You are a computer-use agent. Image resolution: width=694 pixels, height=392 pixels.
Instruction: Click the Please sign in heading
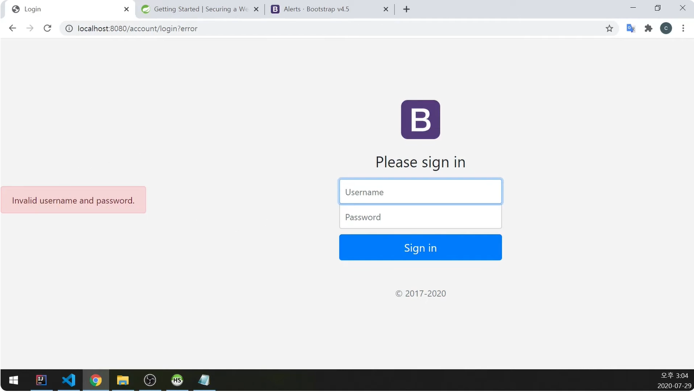[421, 162]
